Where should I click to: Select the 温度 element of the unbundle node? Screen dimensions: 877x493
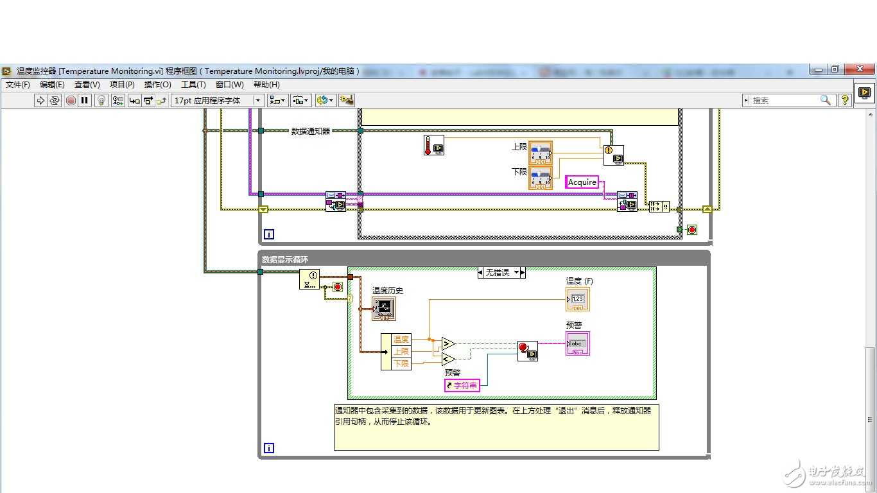pos(401,340)
